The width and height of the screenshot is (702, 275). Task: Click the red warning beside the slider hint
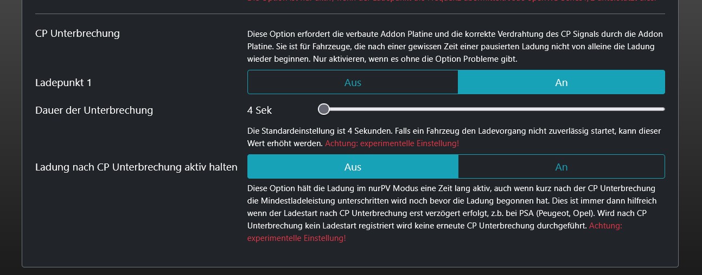(x=392, y=143)
